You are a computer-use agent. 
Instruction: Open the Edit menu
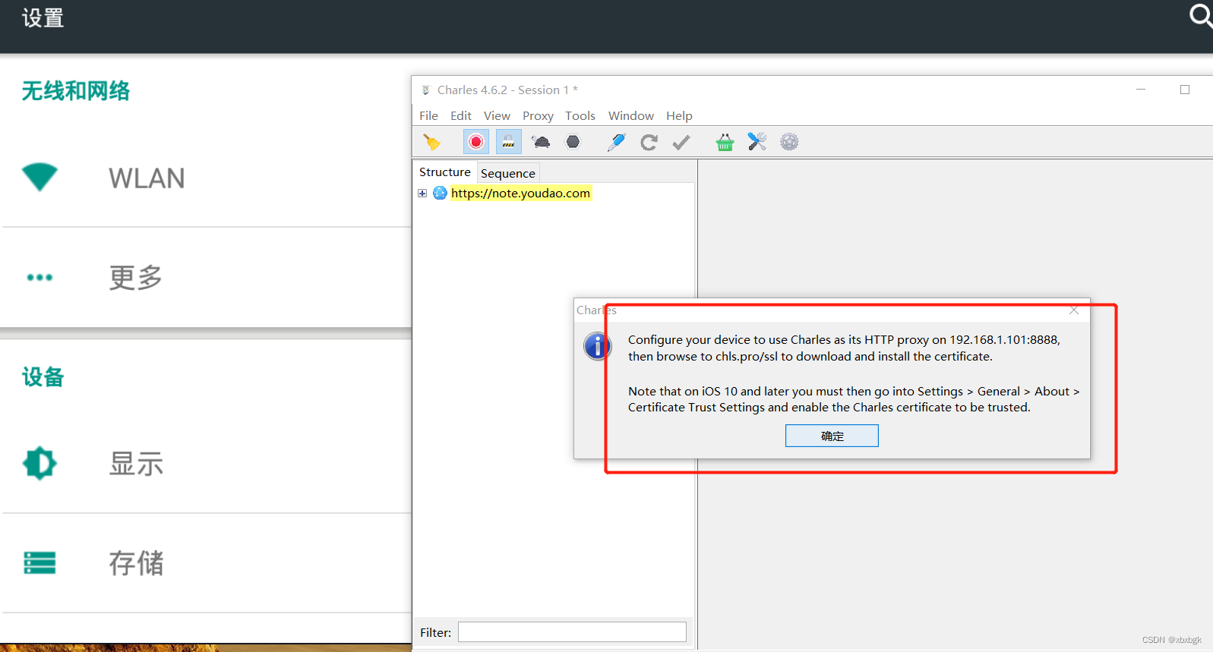[x=461, y=115]
